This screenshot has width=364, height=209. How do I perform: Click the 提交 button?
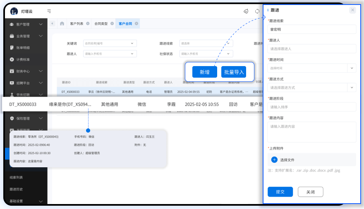pos(280,192)
